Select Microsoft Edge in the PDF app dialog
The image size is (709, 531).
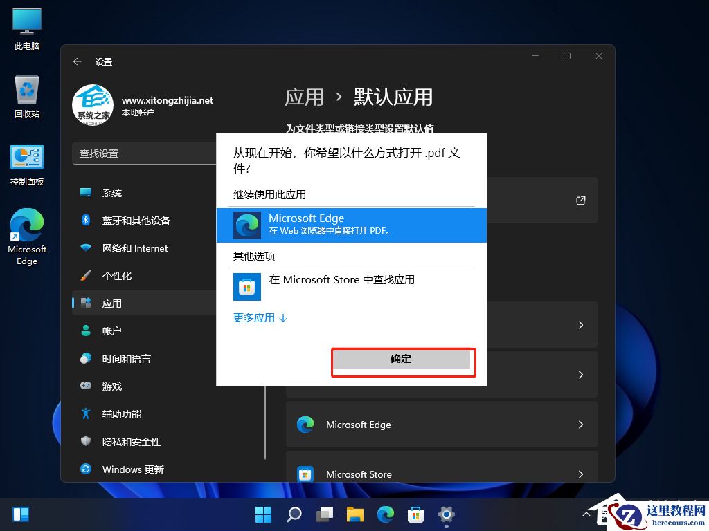(x=352, y=225)
